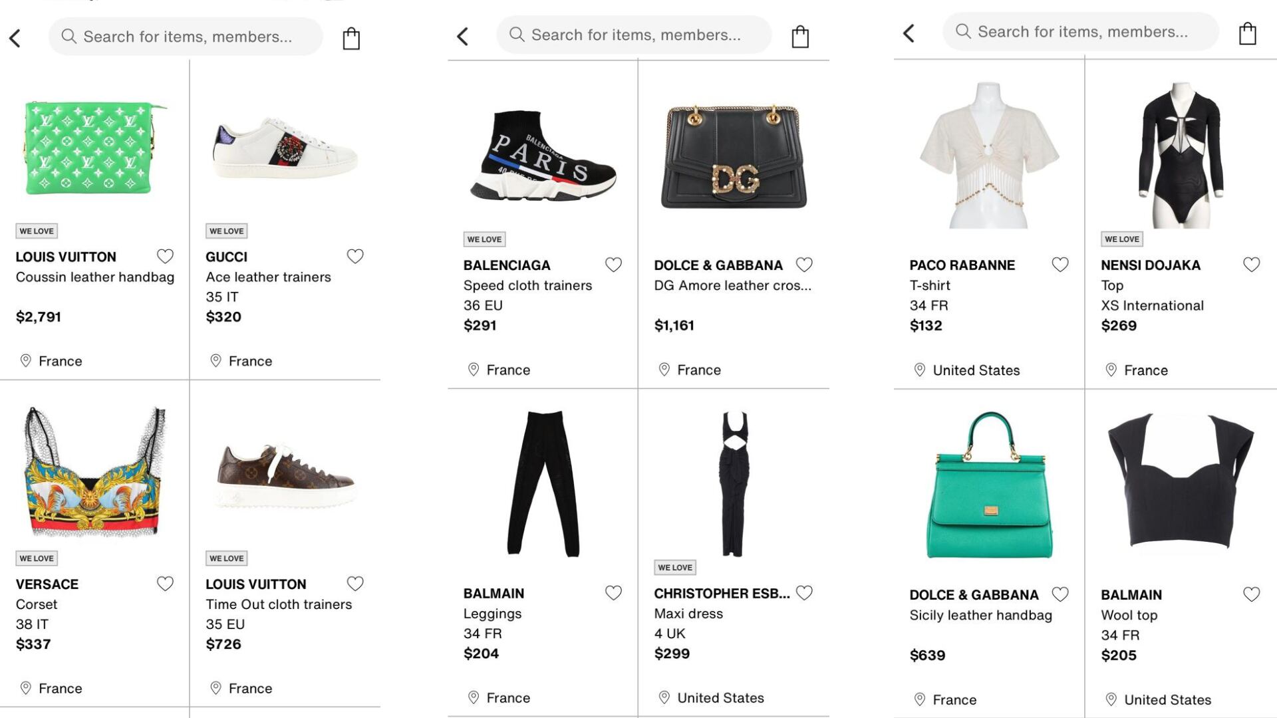Click location pin for Paco Rabanne T-shirt
Screen dimensions: 1277x718
(x=920, y=370)
